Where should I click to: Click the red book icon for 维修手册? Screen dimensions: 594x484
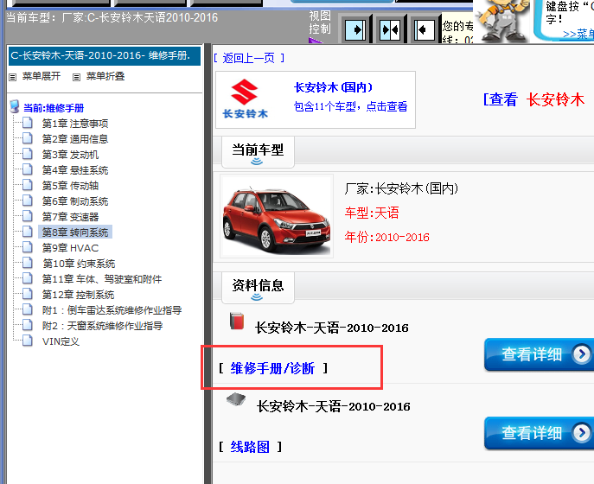[x=237, y=322]
